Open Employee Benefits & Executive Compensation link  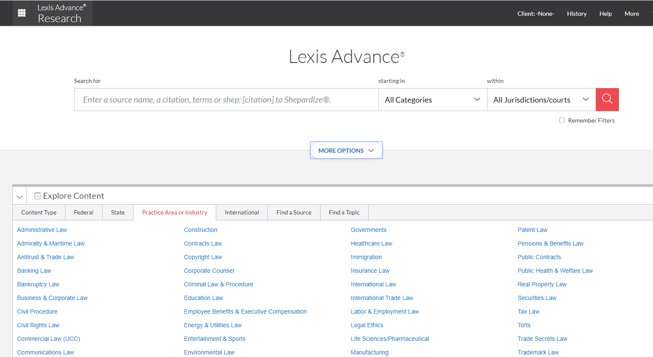[245, 311]
